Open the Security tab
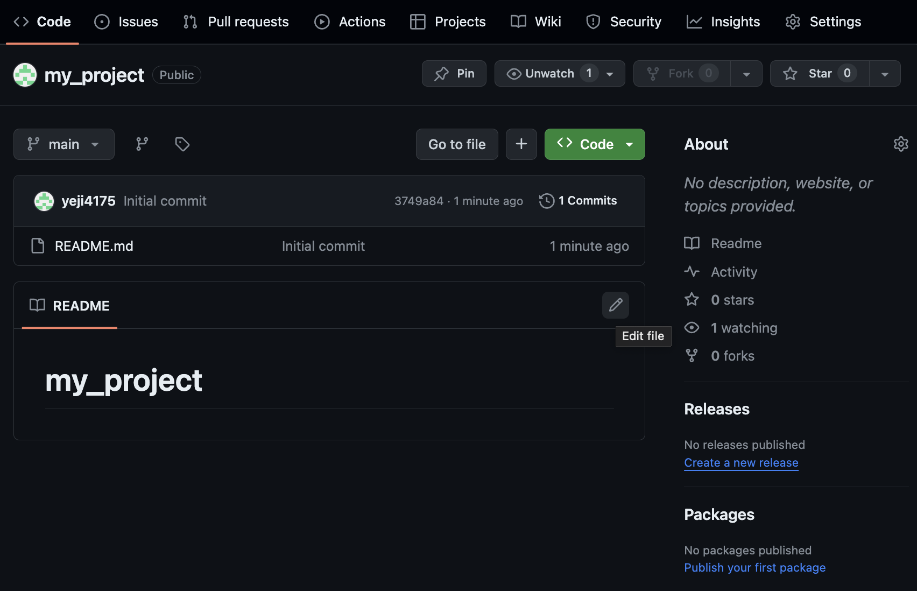This screenshot has width=917, height=591. 624,22
